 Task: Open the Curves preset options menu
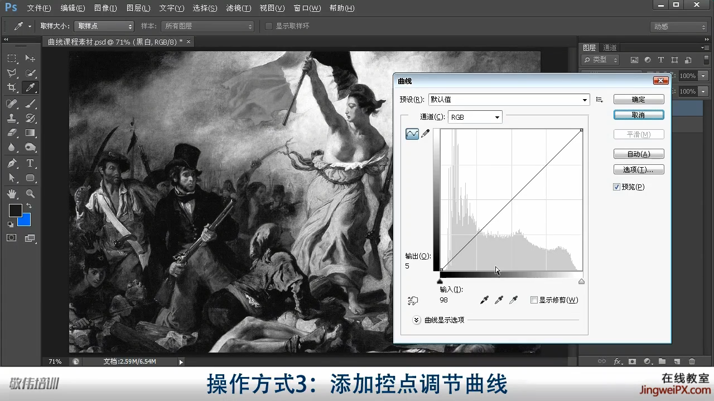pyautogui.click(x=599, y=100)
